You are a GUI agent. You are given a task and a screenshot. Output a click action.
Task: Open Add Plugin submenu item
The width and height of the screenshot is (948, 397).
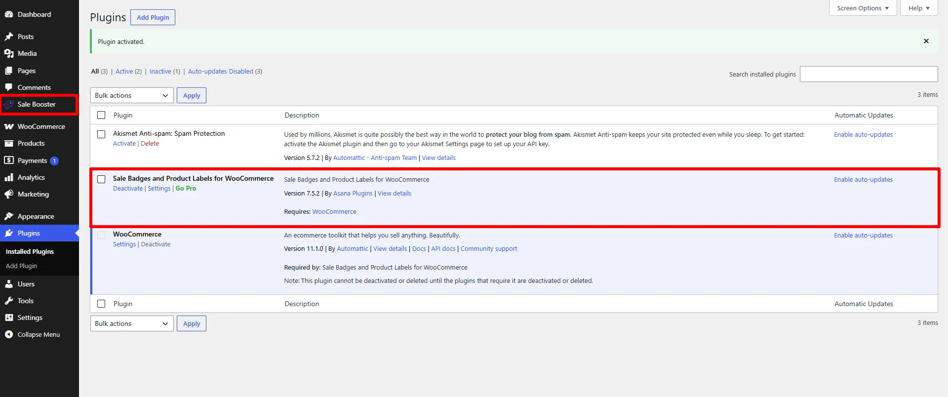[21, 266]
